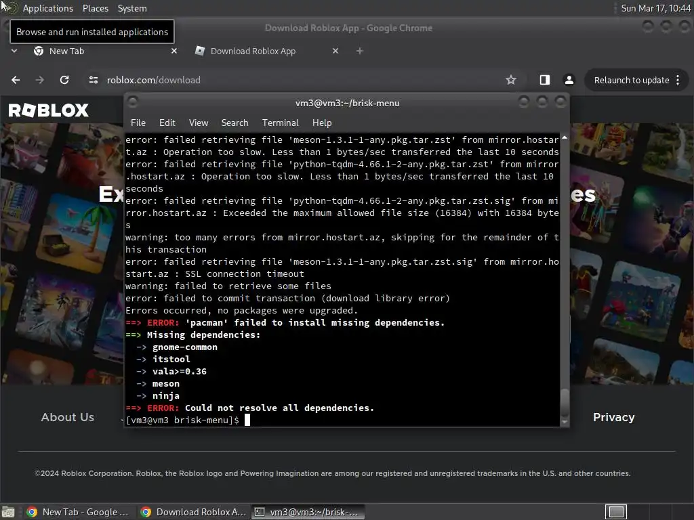Viewport: 694px width, 520px height.
Task: Click the Roblox logo
Action: click(49, 110)
